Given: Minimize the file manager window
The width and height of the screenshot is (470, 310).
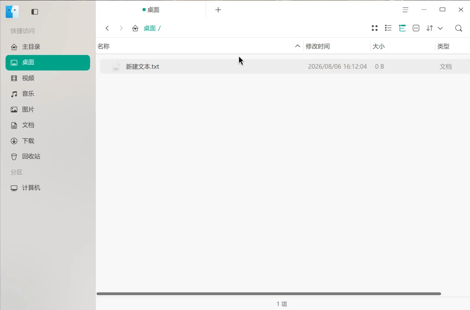Looking at the screenshot, I should point(424,10).
